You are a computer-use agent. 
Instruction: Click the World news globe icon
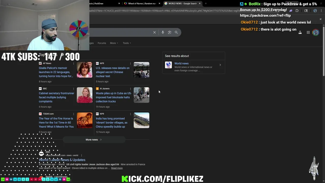[168, 65]
